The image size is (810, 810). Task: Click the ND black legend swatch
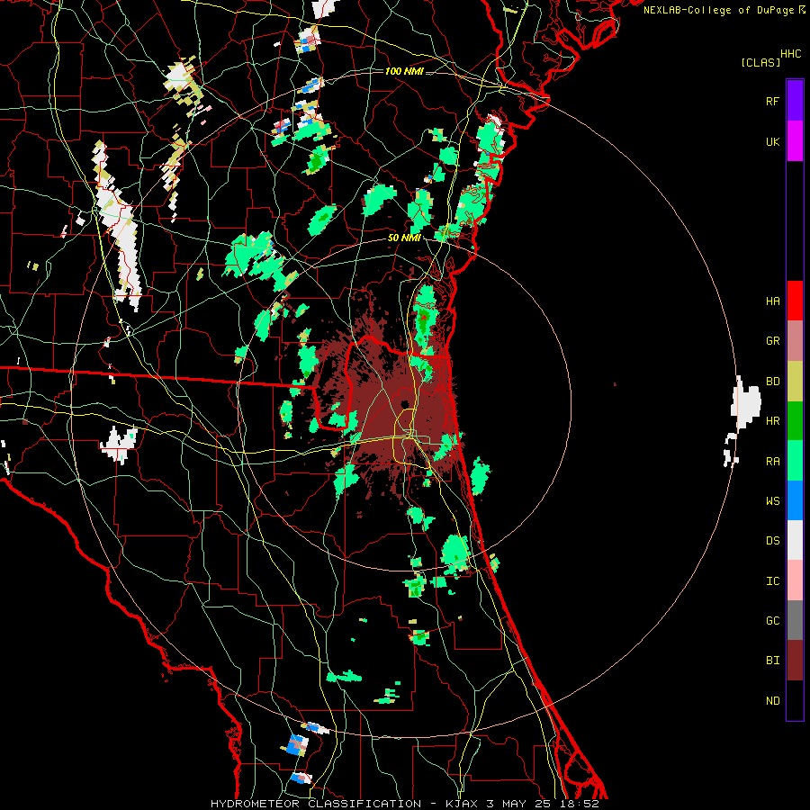[x=795, y=700]
